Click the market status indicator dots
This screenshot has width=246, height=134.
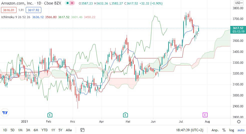70,3
